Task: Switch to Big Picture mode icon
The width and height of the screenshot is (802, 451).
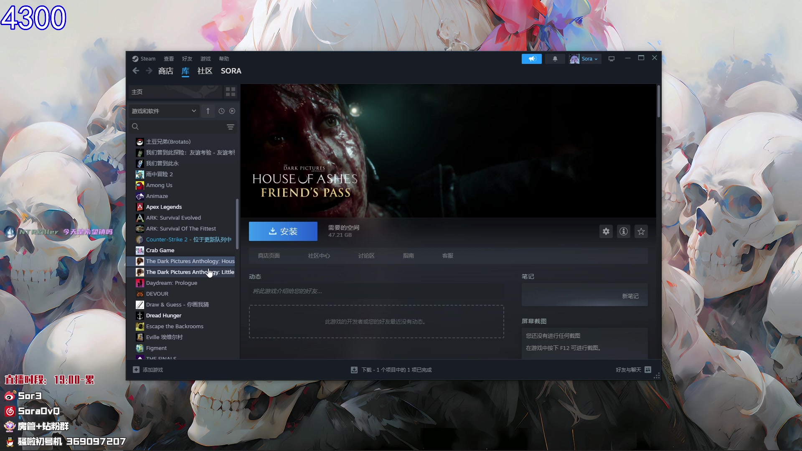Action: (x=612, y=59)
